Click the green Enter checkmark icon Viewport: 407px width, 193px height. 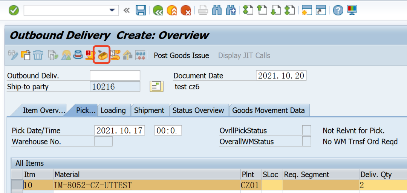coord(14,11)
